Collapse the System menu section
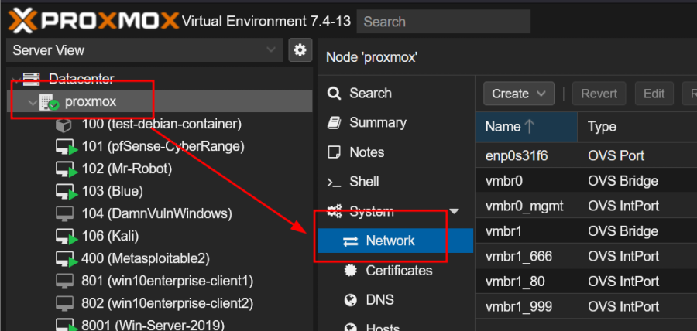This screenshot has width=697, height=331. tap(454, 212)
